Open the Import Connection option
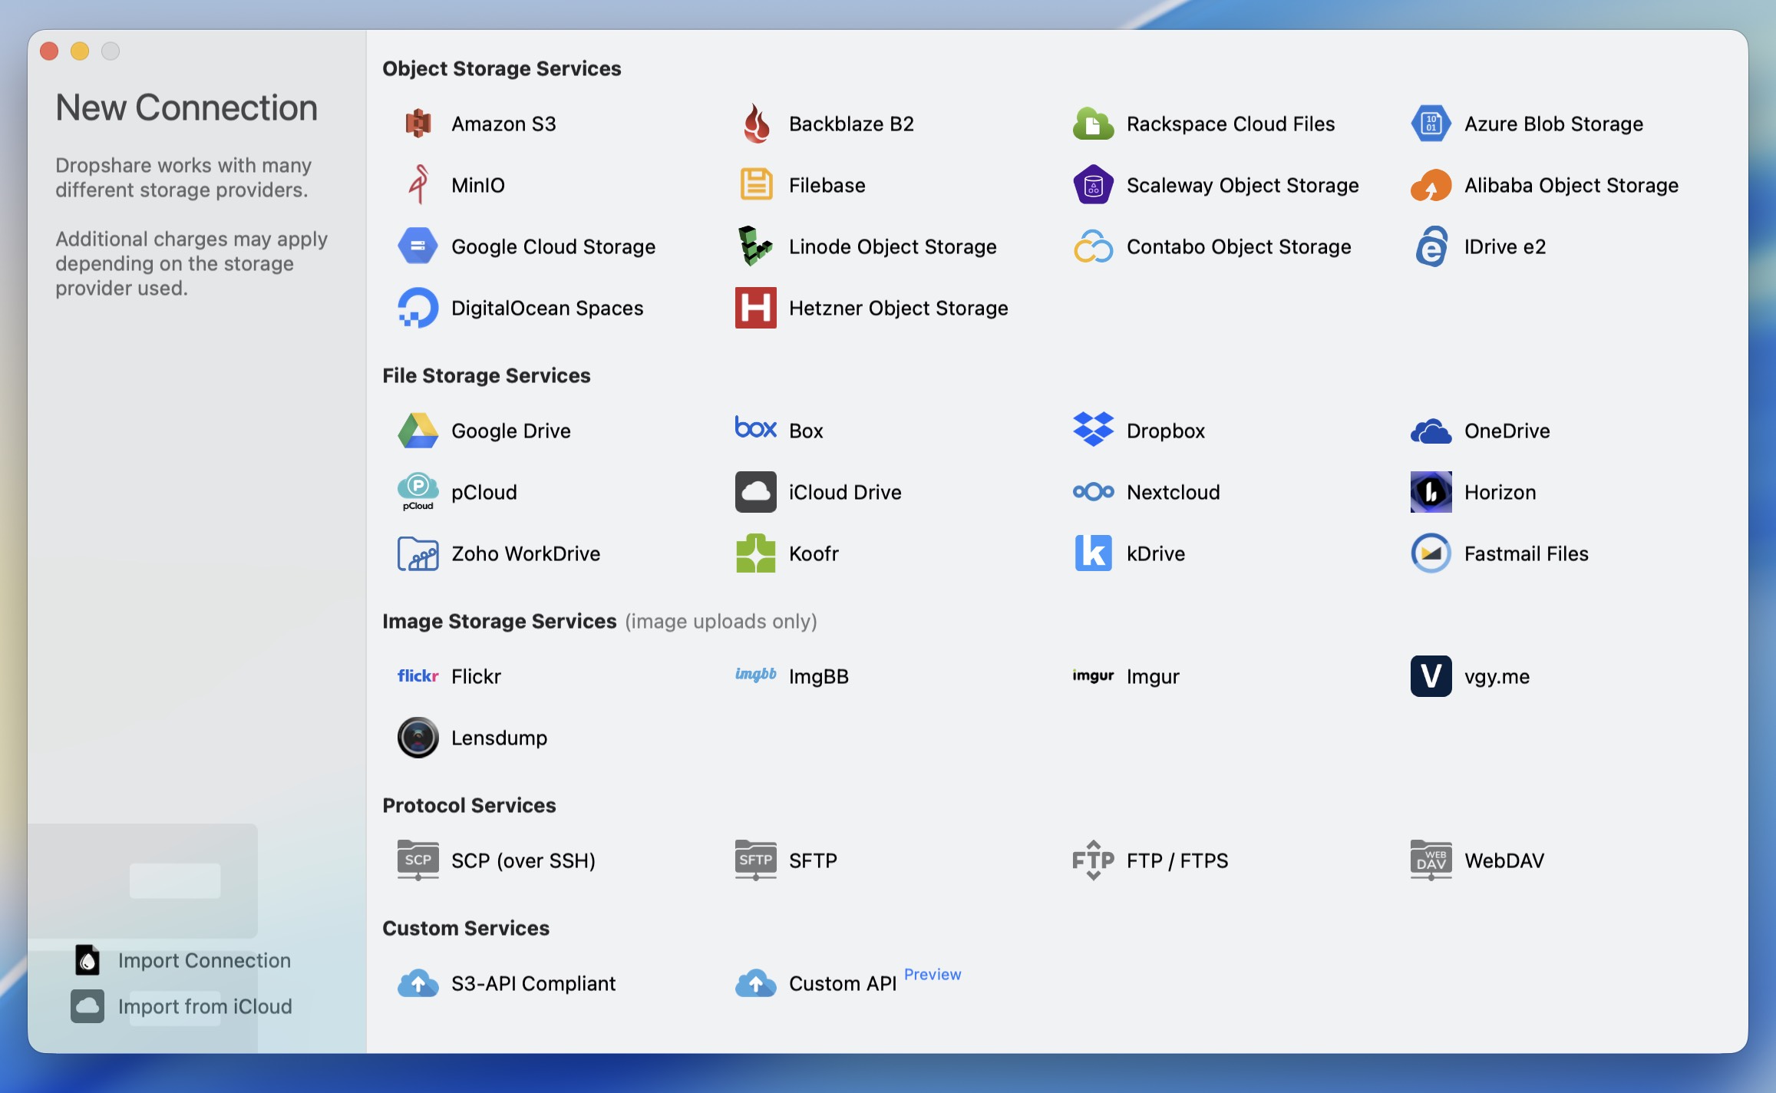The image size is (1776, 1093). click(x=203, y=960)
